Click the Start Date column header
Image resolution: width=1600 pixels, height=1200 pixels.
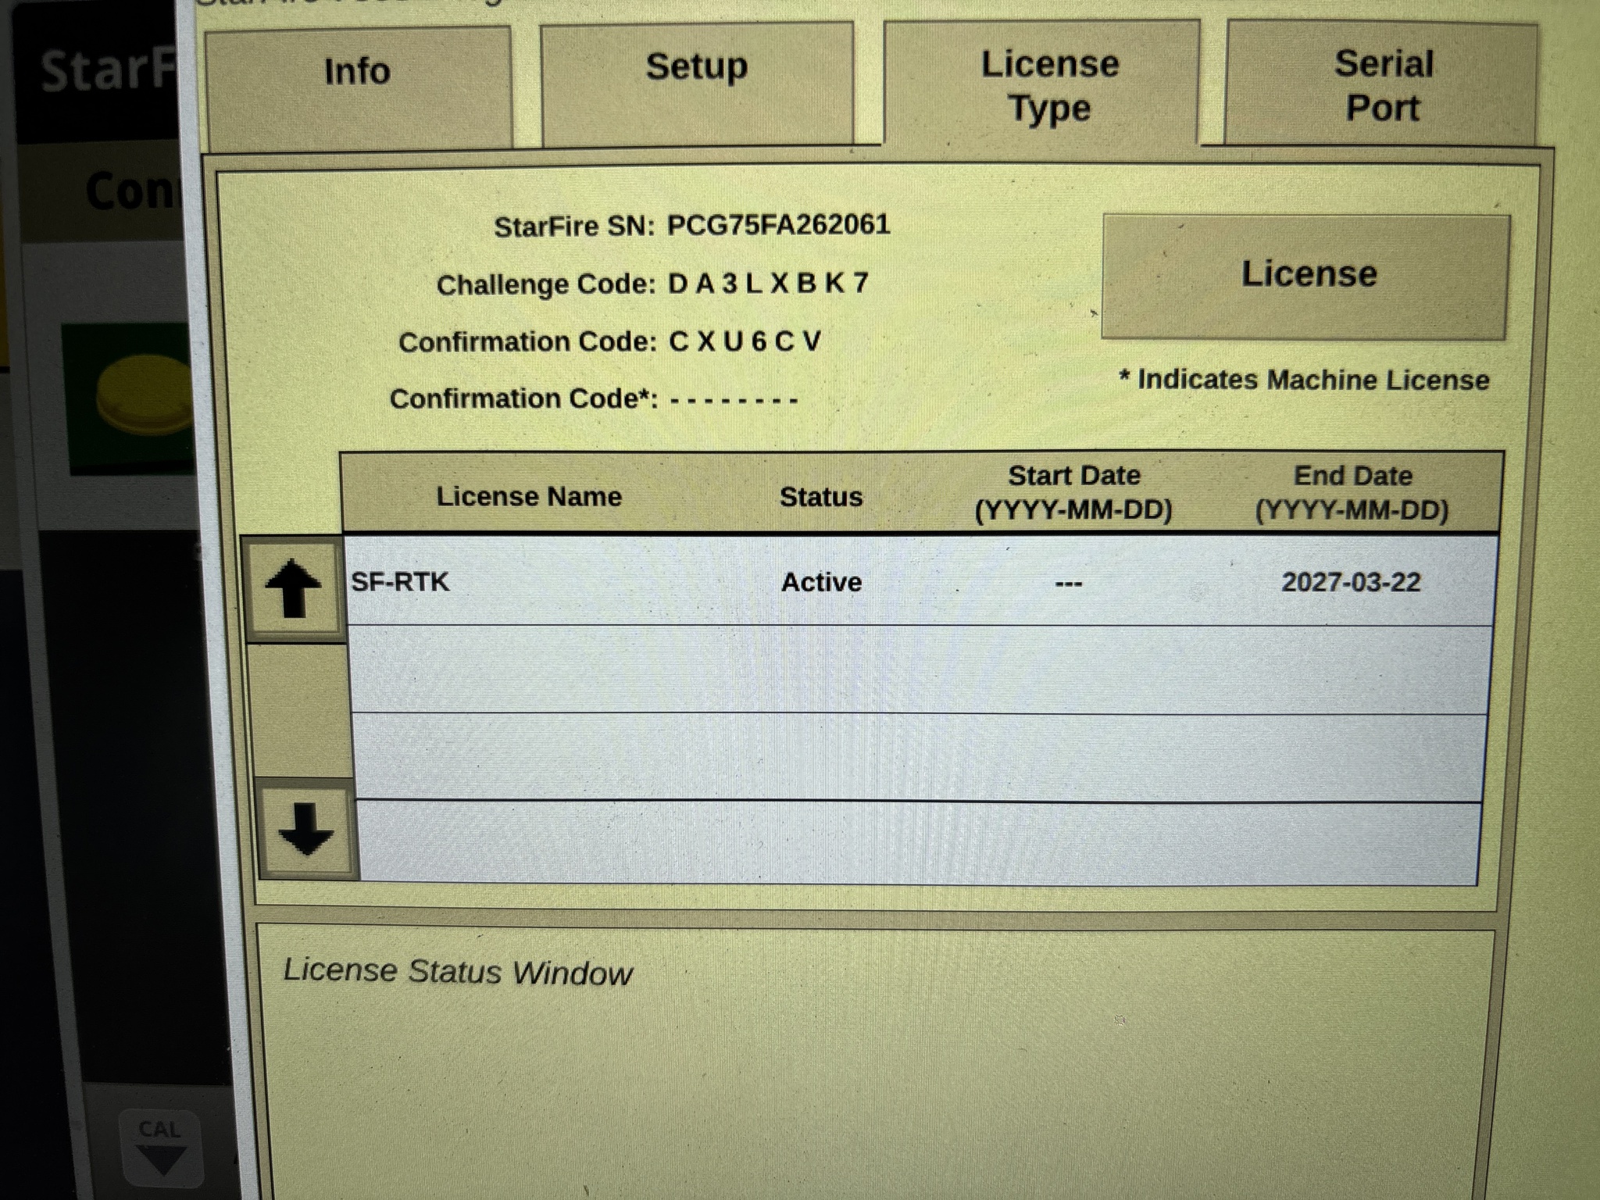pyautogui.click(x=1073, y=492)
